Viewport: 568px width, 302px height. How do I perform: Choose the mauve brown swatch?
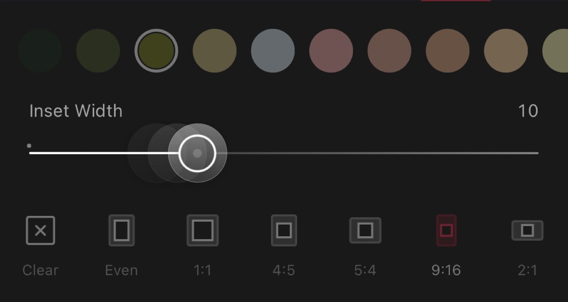tap(389, 51)
